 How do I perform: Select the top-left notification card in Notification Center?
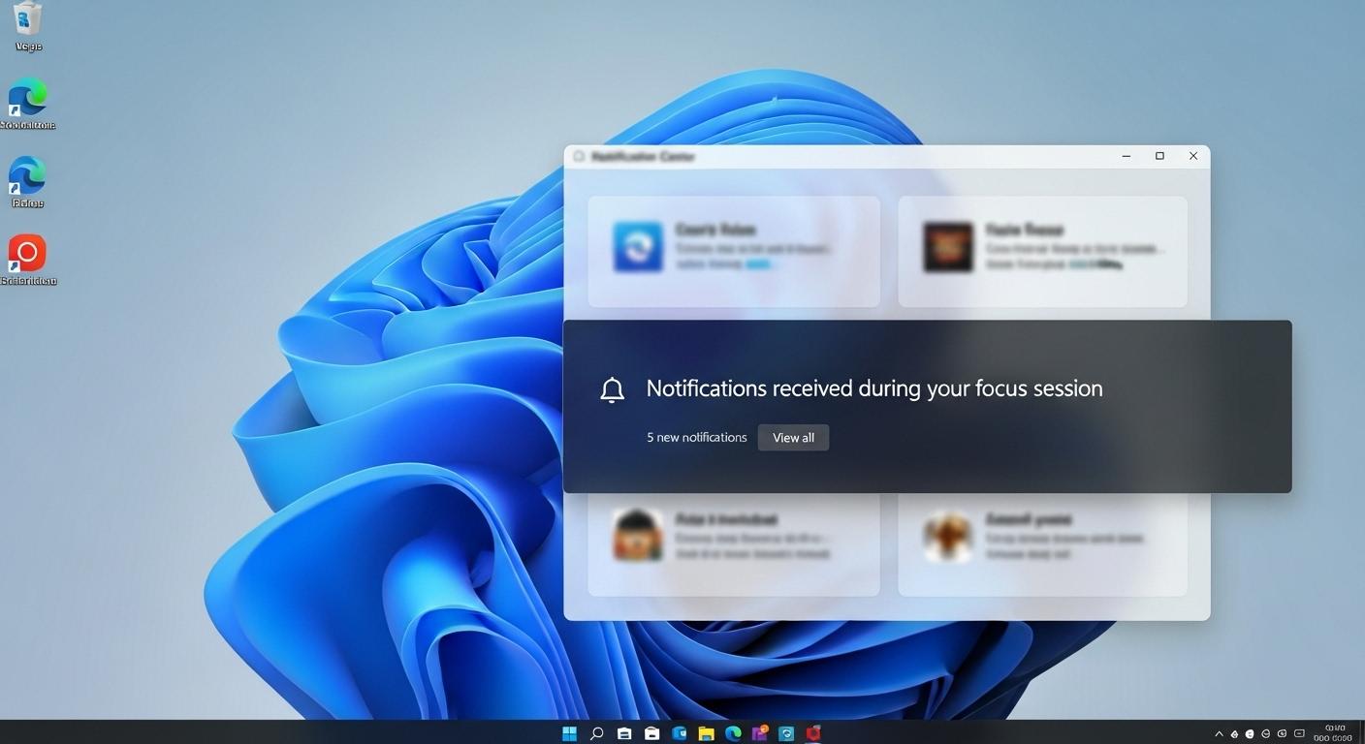(x=733, y=251)
